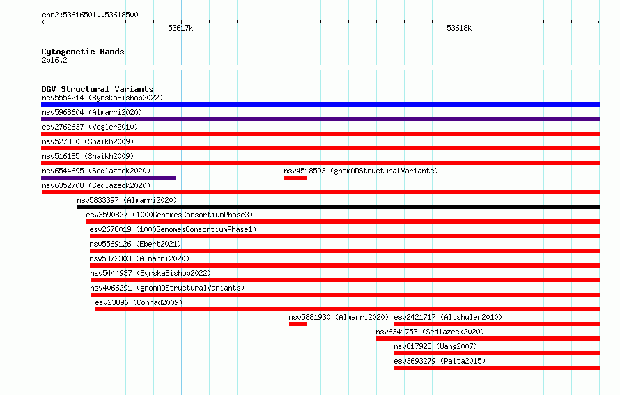The image size is (620, 395).
Task: Open esv2678019 (1000GenomesConsortiumPhase1) label
Action: pos(173,229)
